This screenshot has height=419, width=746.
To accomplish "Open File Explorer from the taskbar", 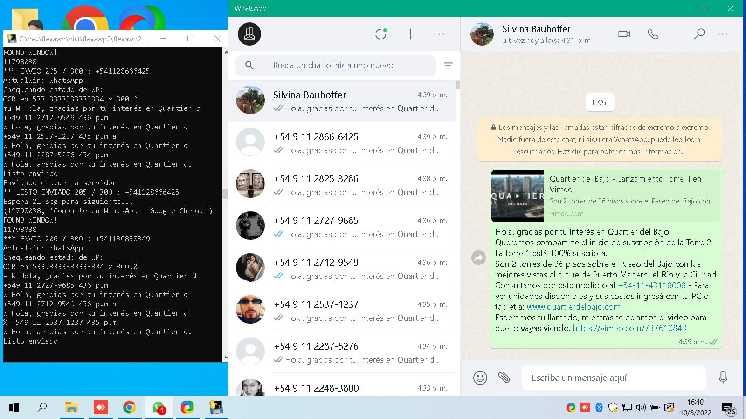I will click(x=71, y=408).
